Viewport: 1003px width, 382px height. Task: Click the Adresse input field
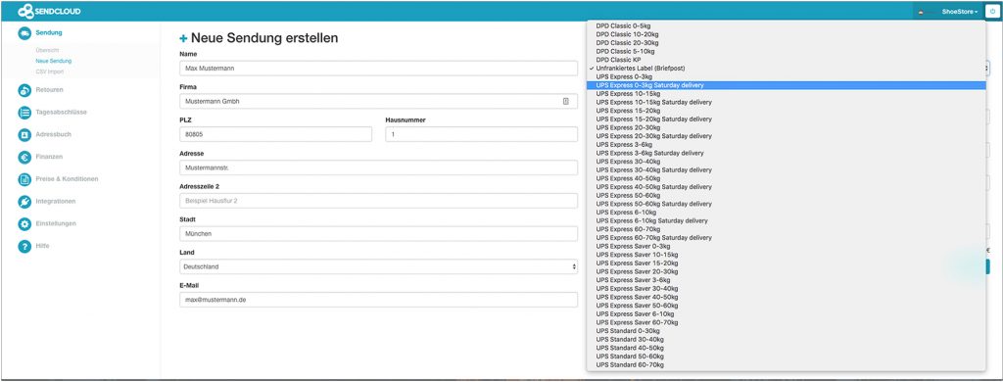pos(378,167)
